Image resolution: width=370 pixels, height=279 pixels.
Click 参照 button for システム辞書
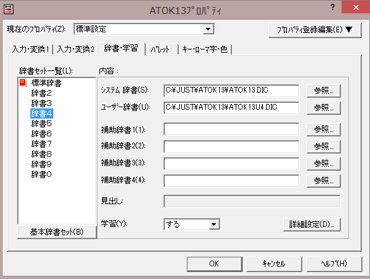point(324,91)
